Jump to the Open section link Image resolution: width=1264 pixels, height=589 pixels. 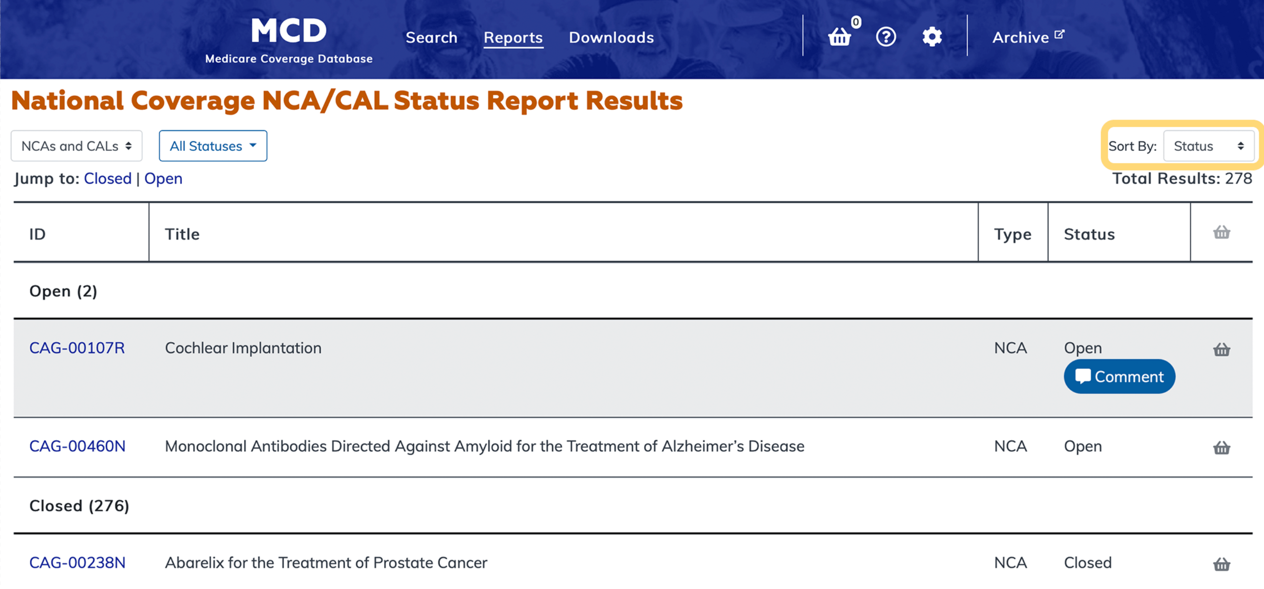[163, 178]
